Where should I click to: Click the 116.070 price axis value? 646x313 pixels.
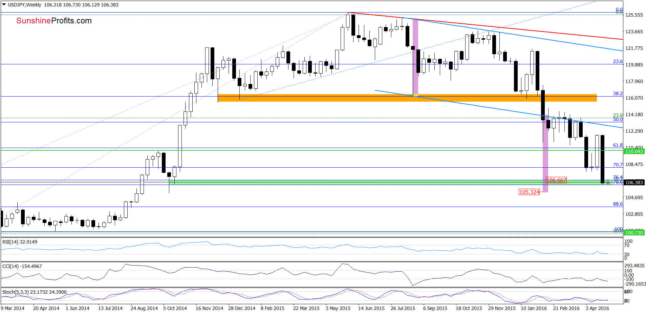click(634, 98)
